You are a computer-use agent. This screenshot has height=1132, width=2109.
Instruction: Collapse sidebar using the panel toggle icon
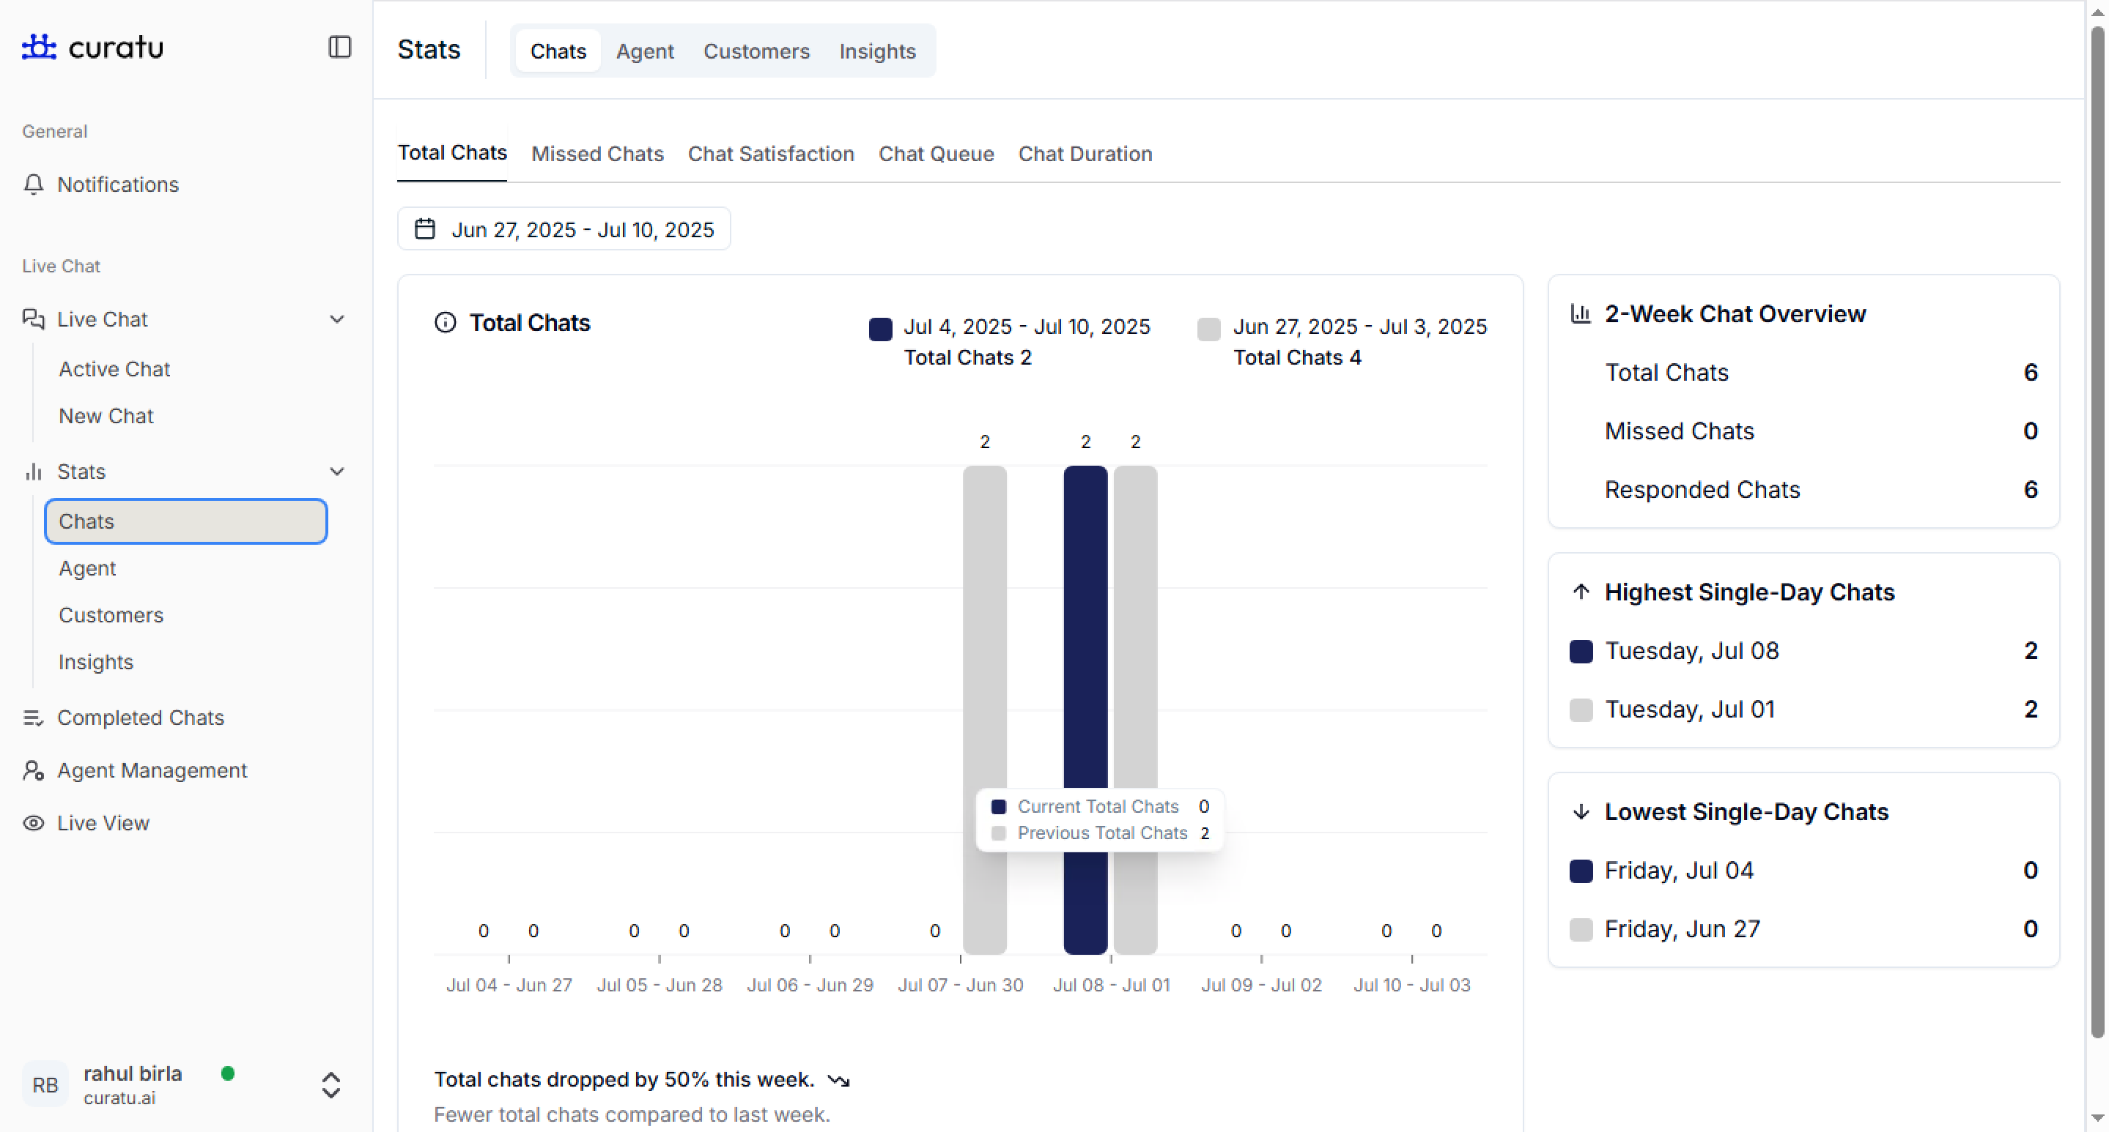click(x=339, y=47)
